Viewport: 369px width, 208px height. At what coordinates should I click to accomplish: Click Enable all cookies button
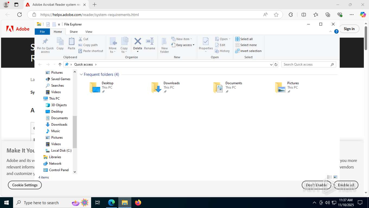(x=346, y=185)
